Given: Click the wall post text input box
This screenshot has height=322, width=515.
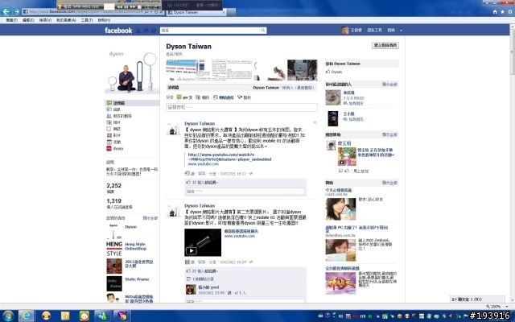Looking at the screenshot, I should [x=241, y=107].
